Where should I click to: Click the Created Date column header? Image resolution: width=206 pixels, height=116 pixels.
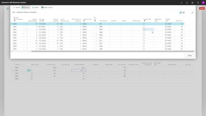[168, 20]
